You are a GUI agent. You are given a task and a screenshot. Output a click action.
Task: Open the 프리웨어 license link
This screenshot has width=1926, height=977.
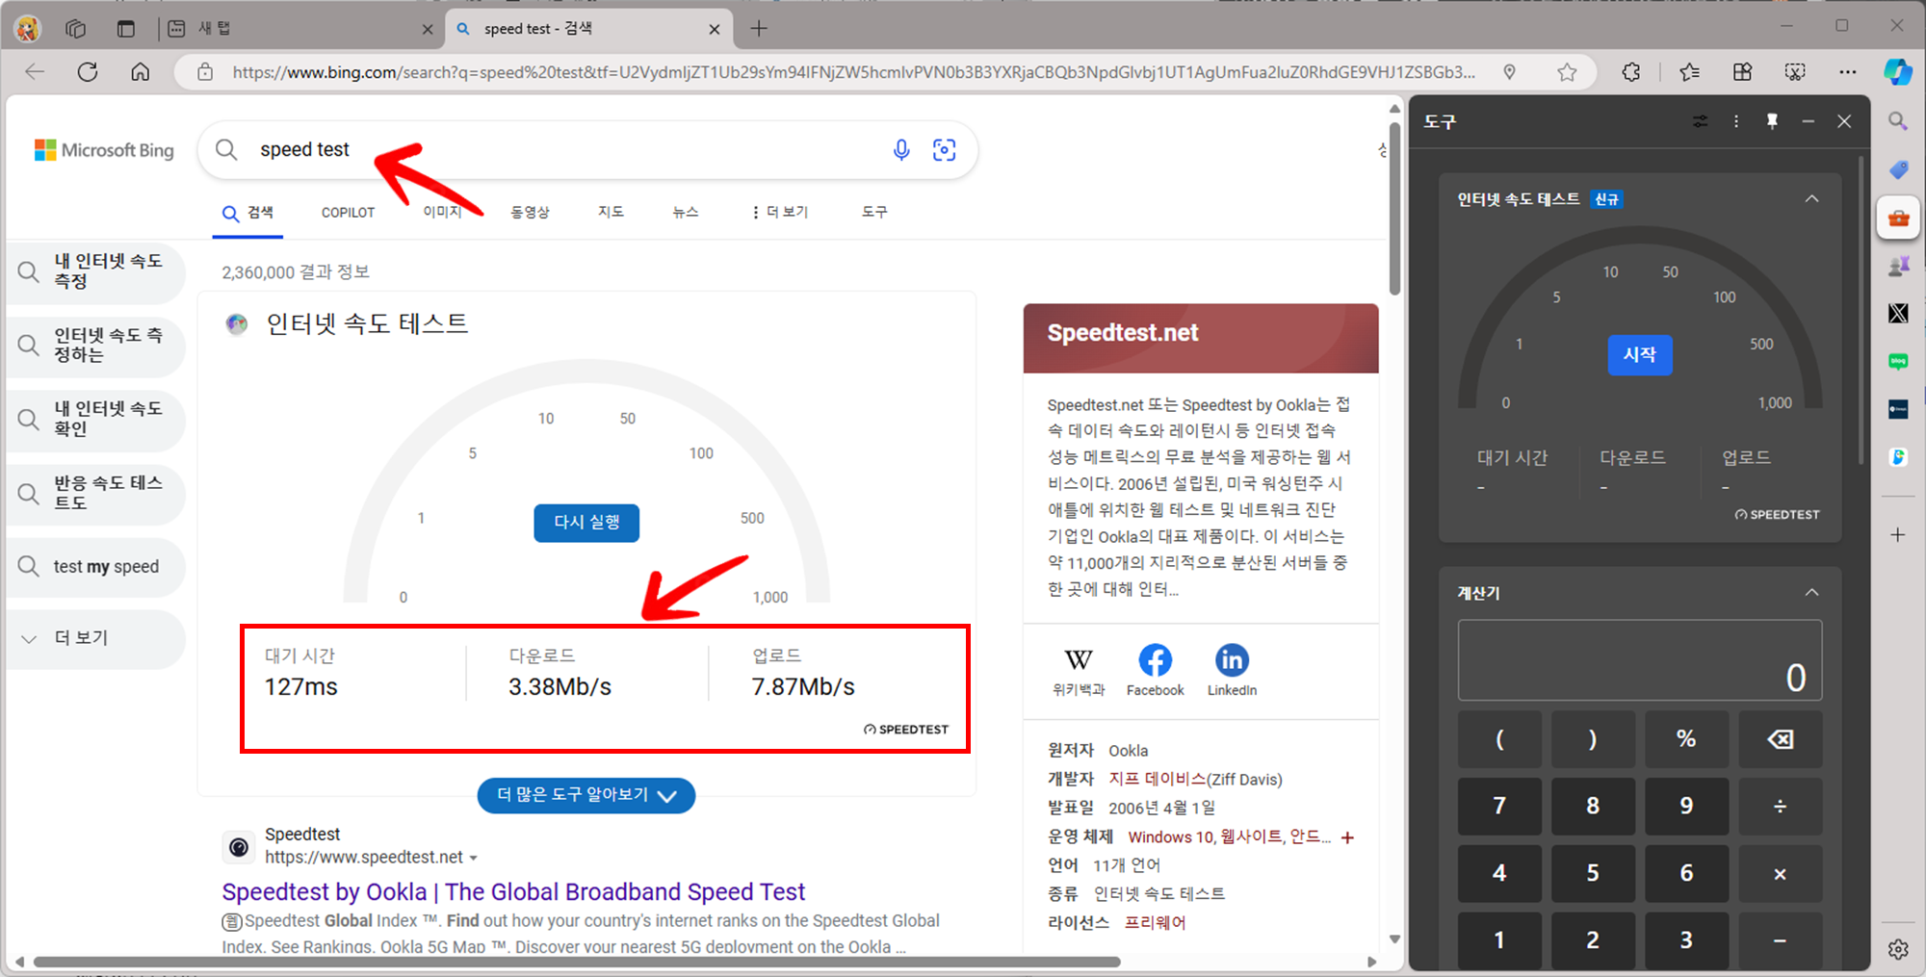coord(1155,923)
